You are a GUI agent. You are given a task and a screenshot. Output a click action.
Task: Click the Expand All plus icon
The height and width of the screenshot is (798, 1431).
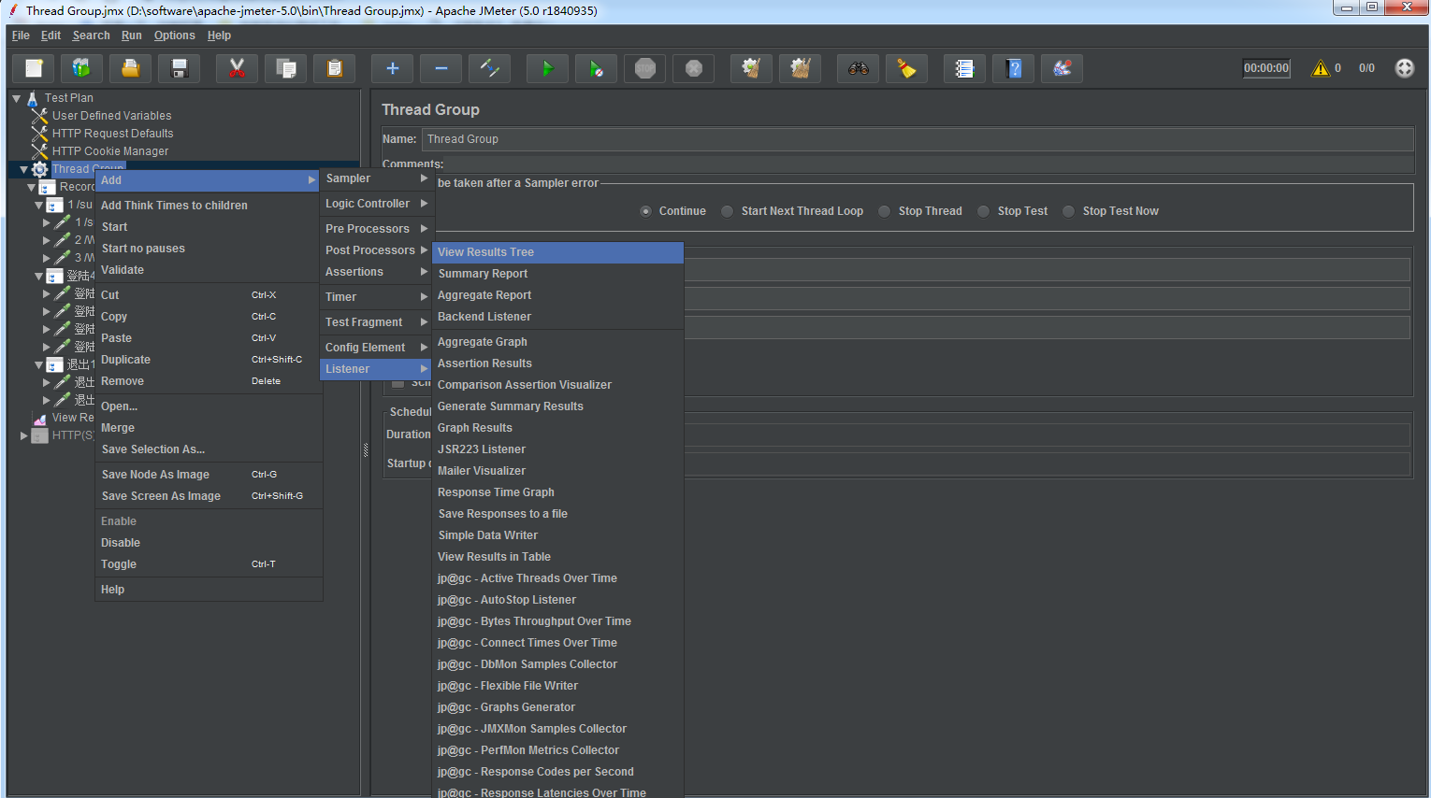tap(392, 68)
